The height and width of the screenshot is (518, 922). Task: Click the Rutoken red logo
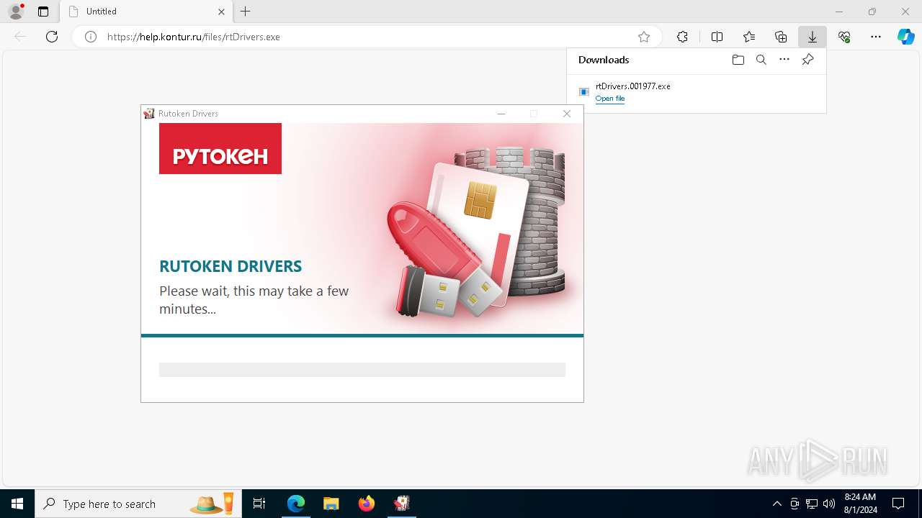[220, 148]
